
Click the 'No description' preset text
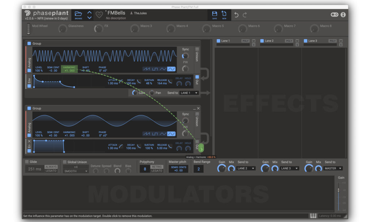coord(116,18)
